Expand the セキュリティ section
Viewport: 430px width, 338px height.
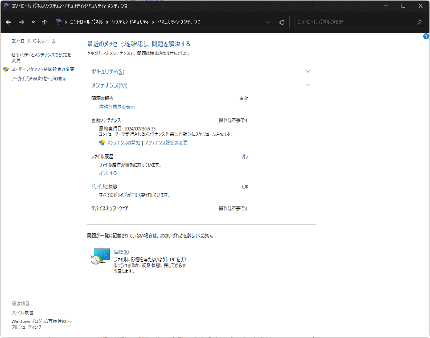(x=308, y=71)
